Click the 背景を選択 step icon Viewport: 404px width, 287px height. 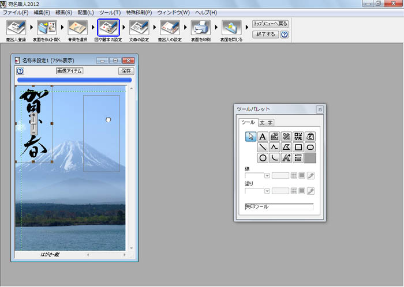tap(77, 27)
